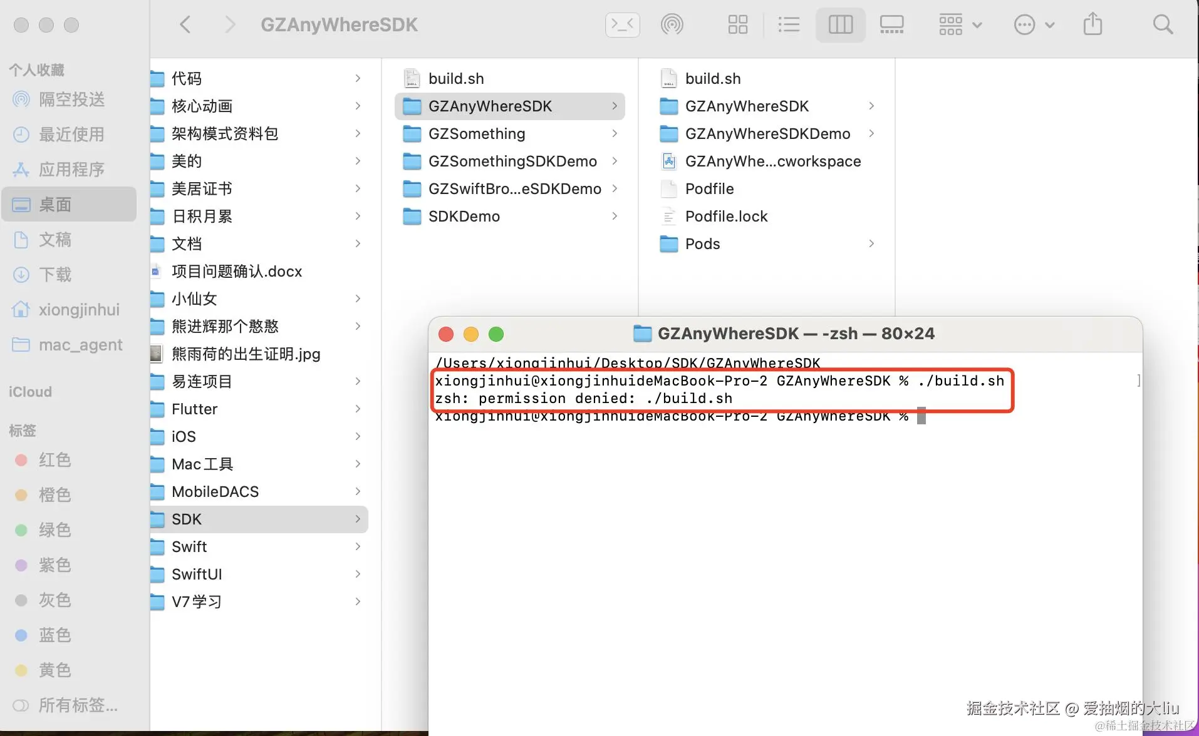Select the 蓝色 tag

[x=69, y=635]
